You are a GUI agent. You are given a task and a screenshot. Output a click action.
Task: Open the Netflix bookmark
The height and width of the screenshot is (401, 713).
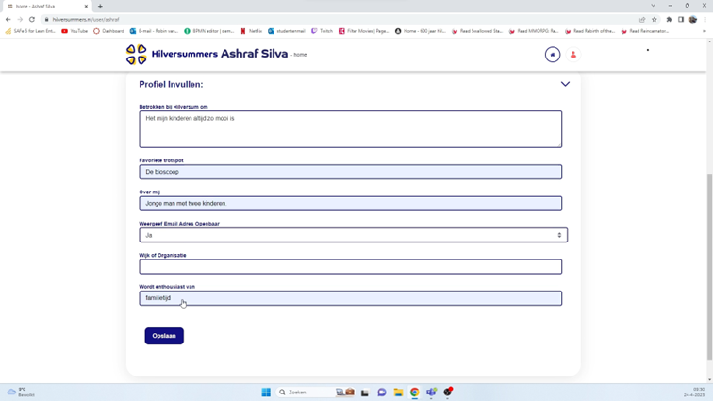(x=251, y=31)
